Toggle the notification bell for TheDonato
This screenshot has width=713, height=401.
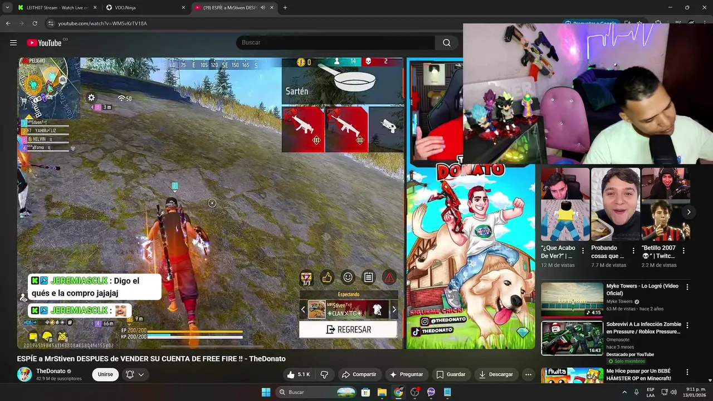click(130, 374)
